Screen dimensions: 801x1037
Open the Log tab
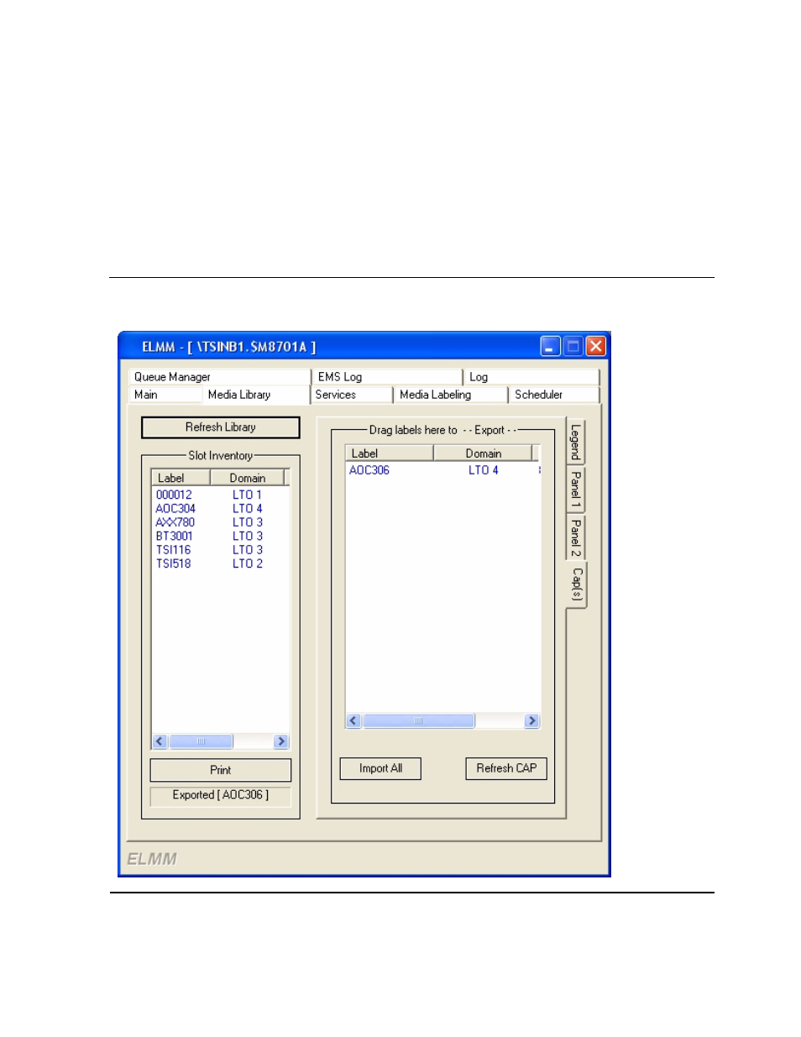coord(531,377)
